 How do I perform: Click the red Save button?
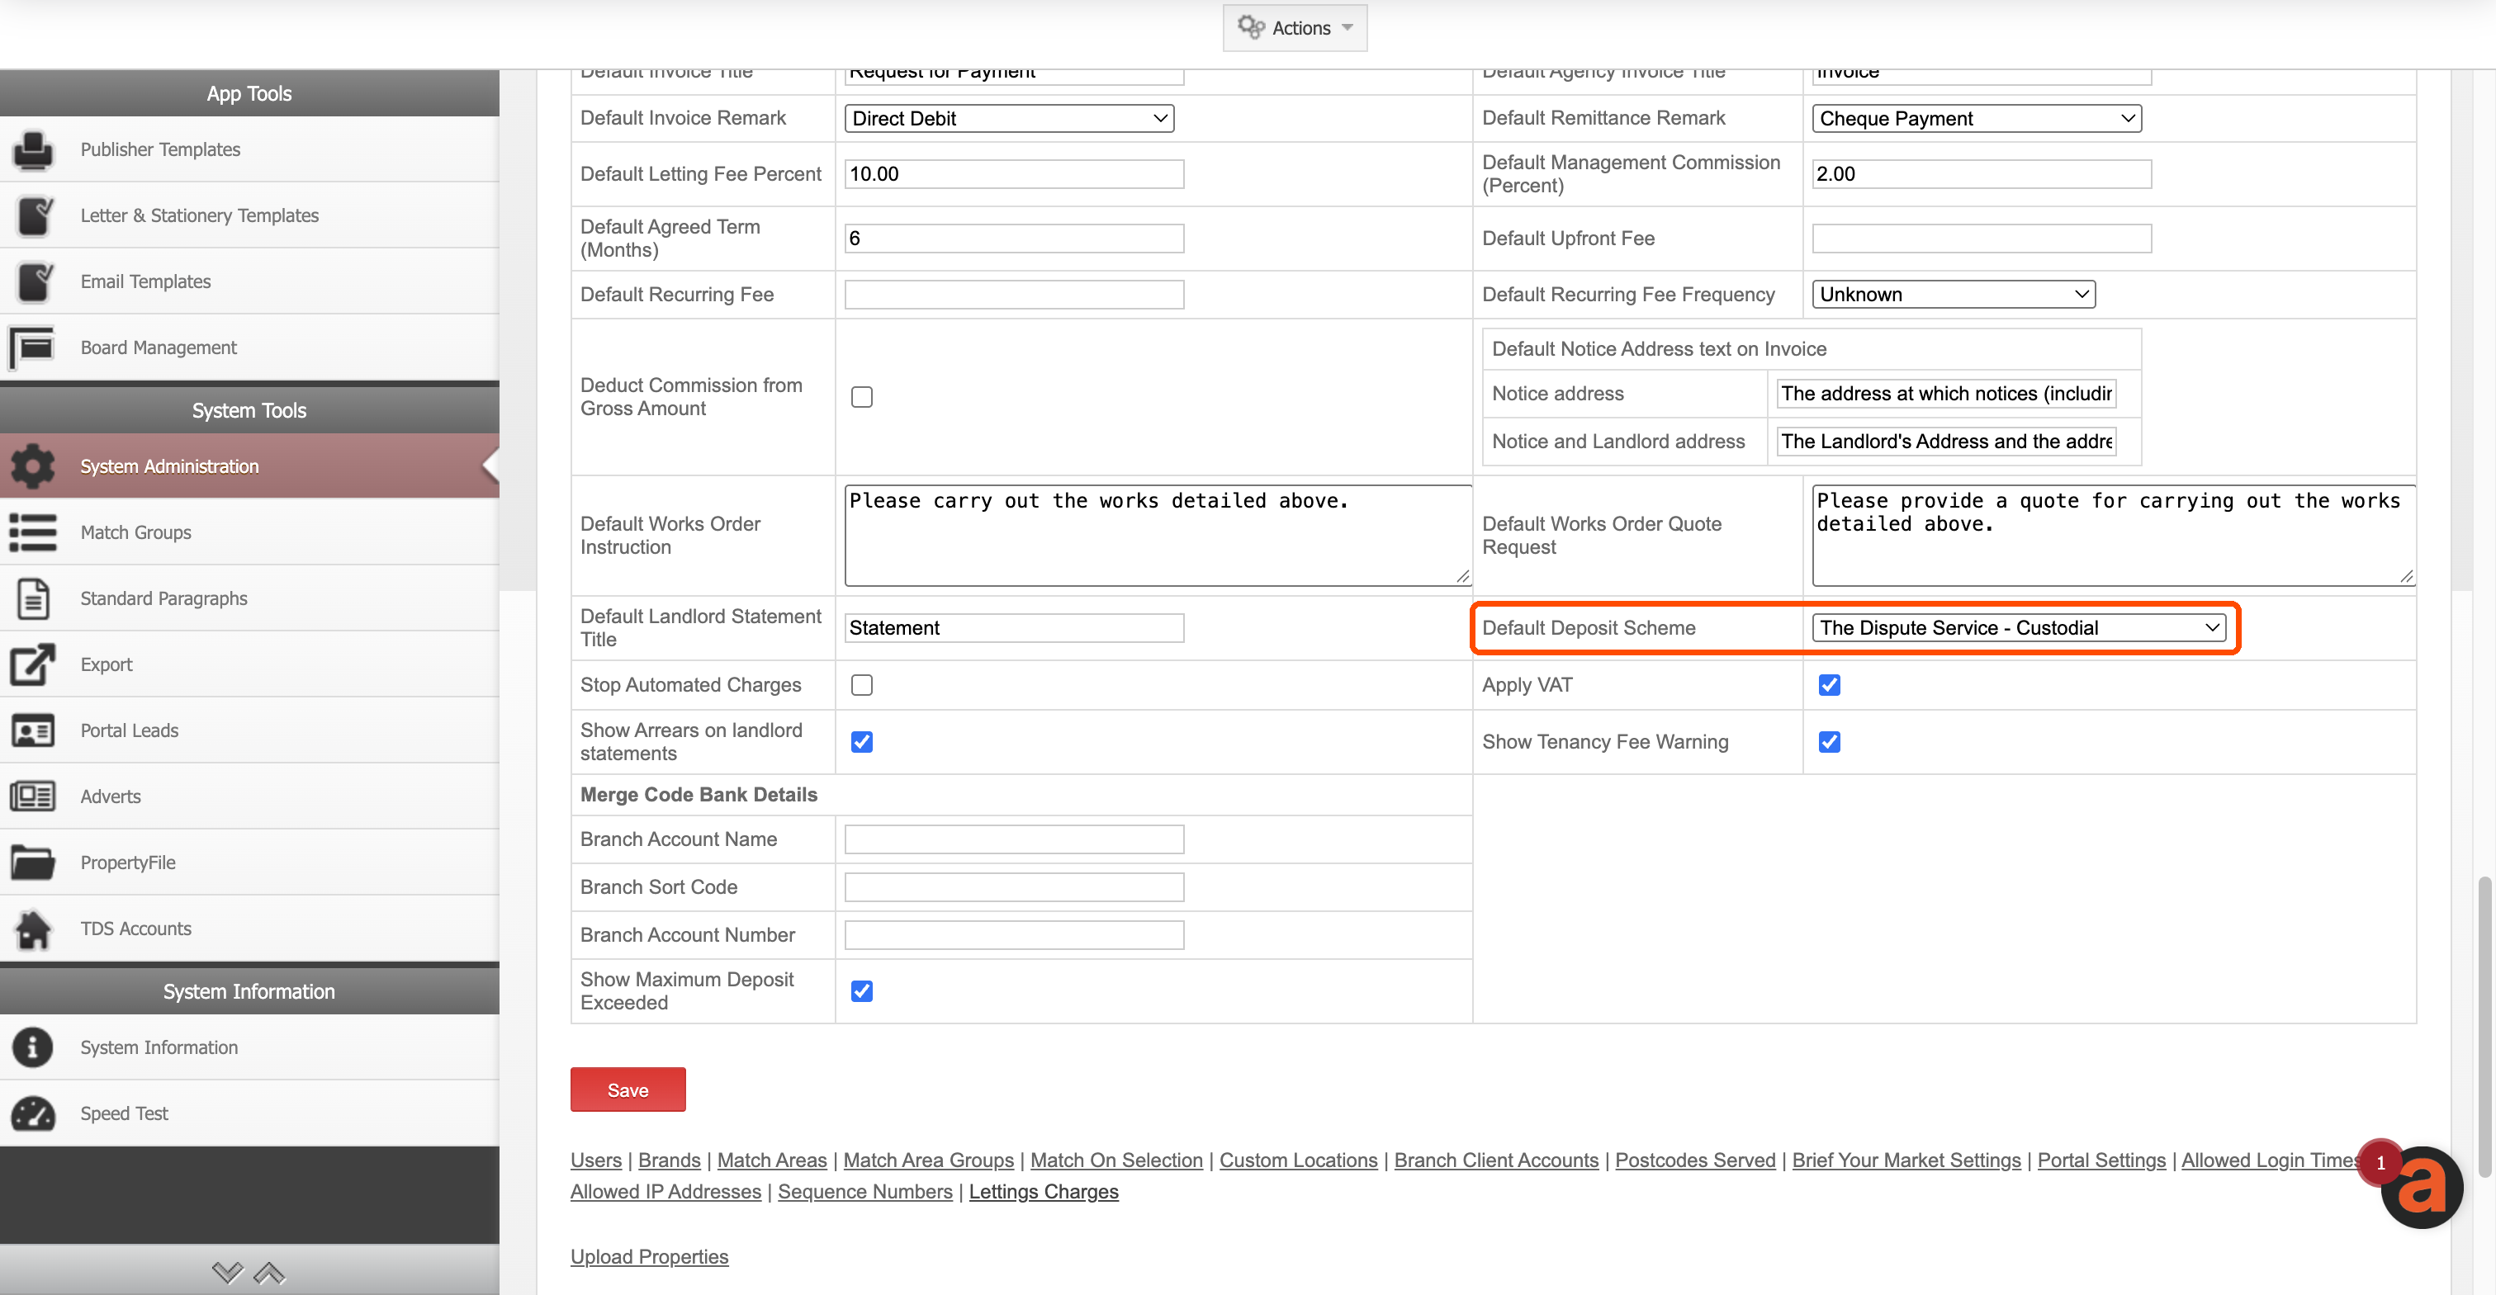[x=627, y=1089]
